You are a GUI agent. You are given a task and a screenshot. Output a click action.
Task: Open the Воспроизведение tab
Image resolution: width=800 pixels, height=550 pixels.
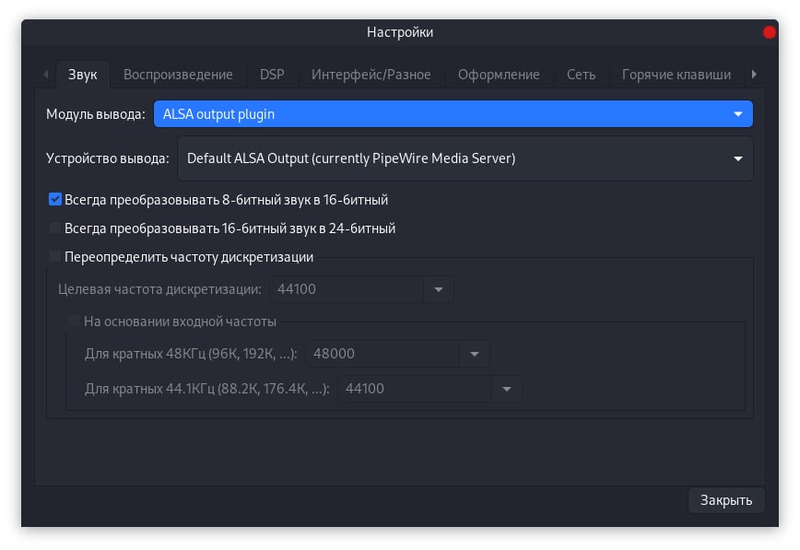[178, 75]
